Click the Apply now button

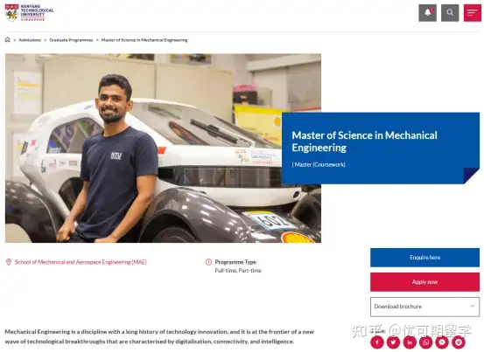[424, 282]
